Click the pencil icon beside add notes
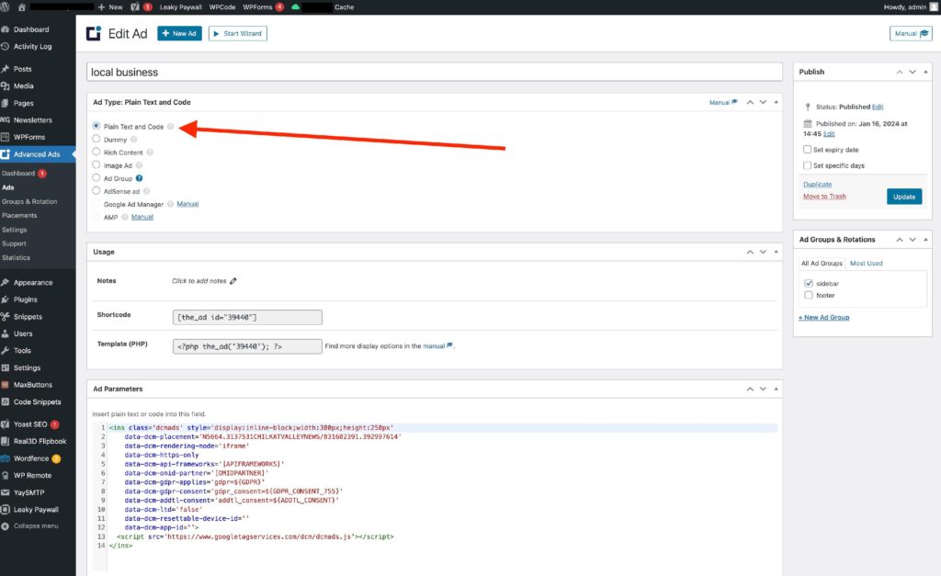941x576 pixels. 233,281
